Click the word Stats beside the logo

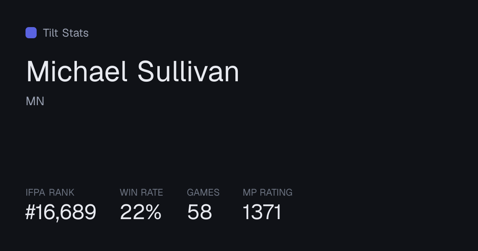pos(75,33)
